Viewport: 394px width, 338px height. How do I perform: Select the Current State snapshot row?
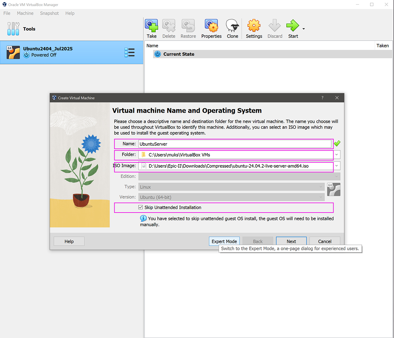(273, 54)
